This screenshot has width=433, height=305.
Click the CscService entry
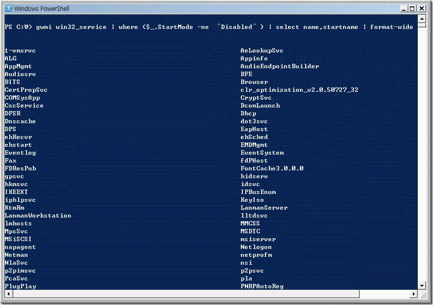pos(24,106)
